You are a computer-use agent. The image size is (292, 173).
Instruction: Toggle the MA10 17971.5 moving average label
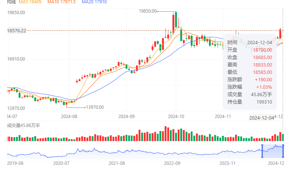click(x=61, y=2)
